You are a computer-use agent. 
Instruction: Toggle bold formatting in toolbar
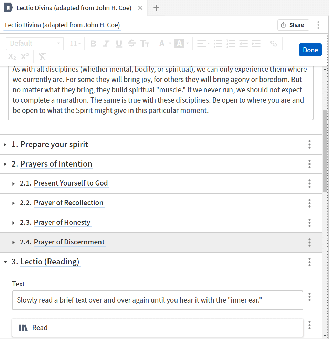click(x=93, y=44)
